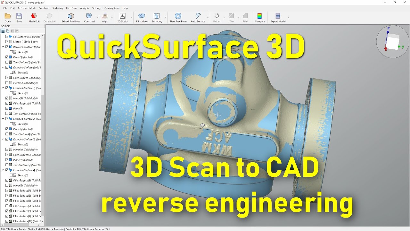This screenshot has height=231, width=410.
Task: Collapse the Extruded-Surface(4) tree node
Action: pyautogui.click(x=3, y=170)
